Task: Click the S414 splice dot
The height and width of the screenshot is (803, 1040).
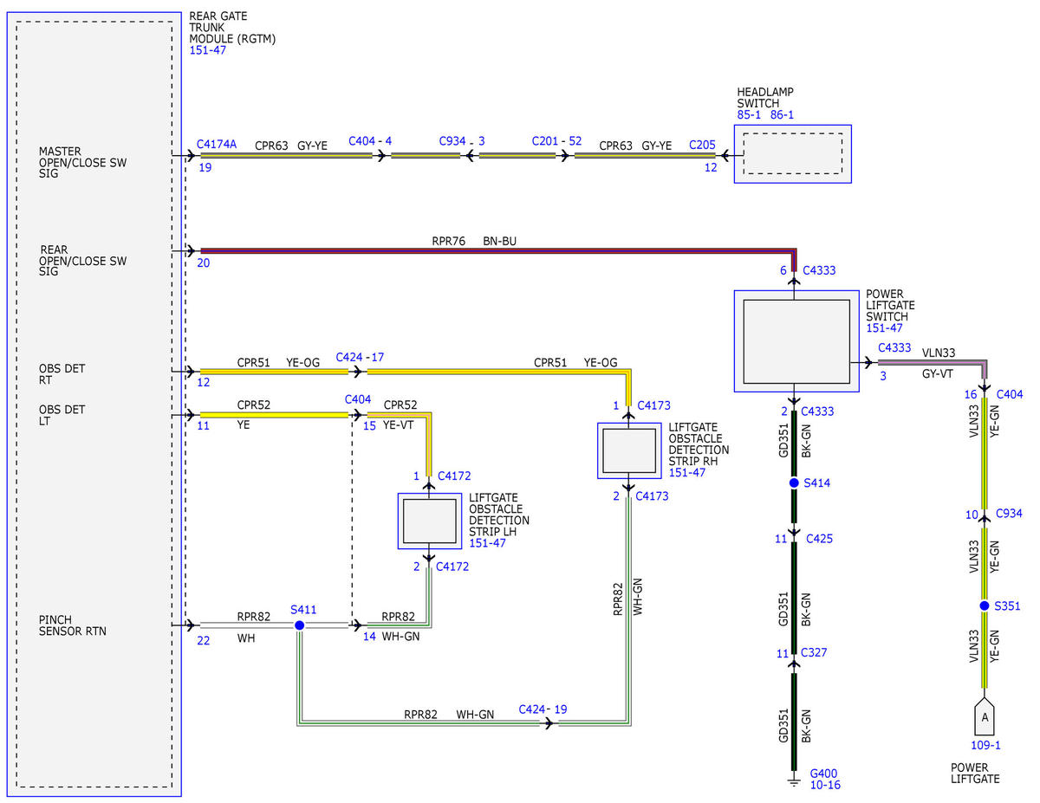Action: 793,483
